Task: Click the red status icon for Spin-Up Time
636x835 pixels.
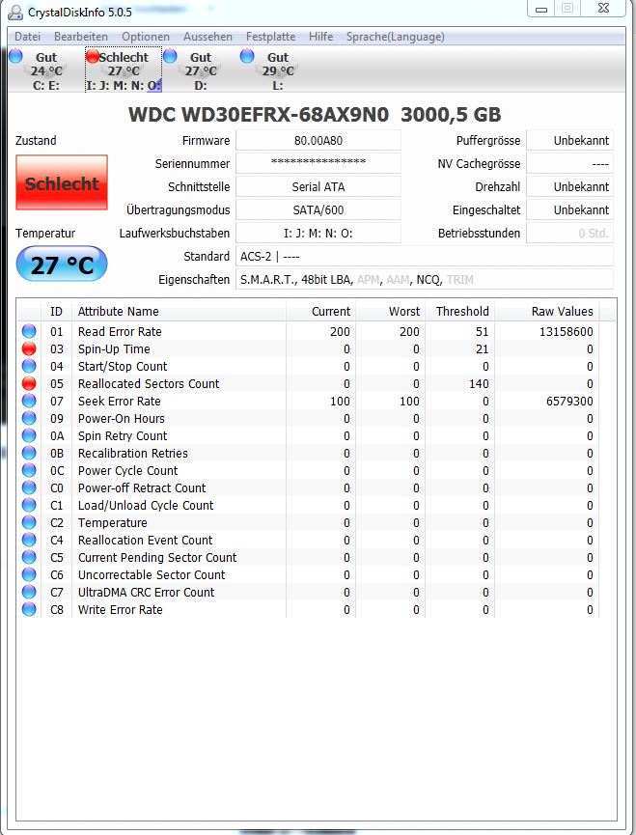Action: tap(29, 348)
